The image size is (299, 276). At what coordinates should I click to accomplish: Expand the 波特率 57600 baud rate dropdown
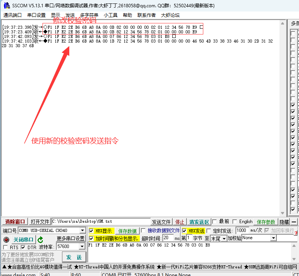[82, 246]
